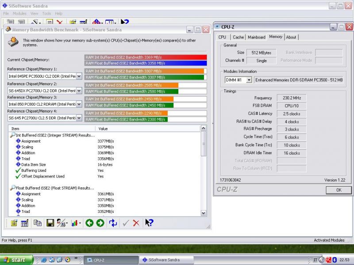This screenshot has height=265, width=354.
Task: Open Internet Explorer from quick launch
Action: click(44, 260)
